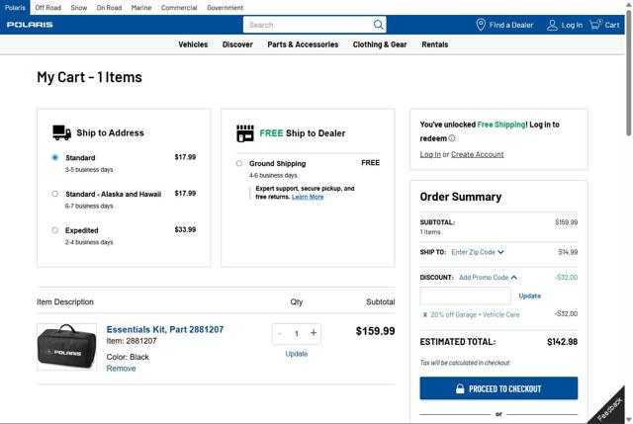Click the Polaris logo
The image size is (633, 424).
pyautogui.click(x=30, y=25)
